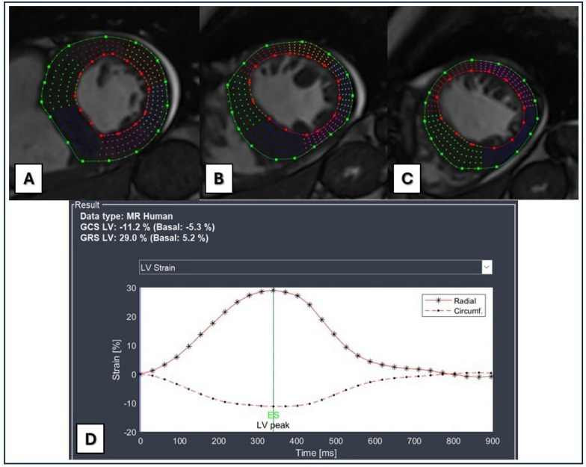Select short-axis MRI image C

[x=483, y=103]
